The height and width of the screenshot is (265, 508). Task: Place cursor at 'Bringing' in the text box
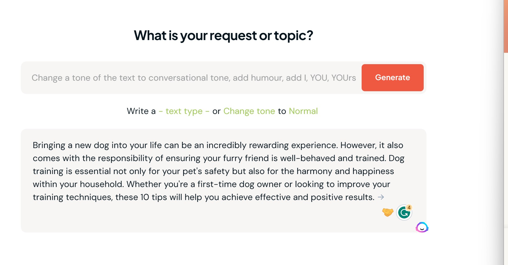tap(49, 145)
